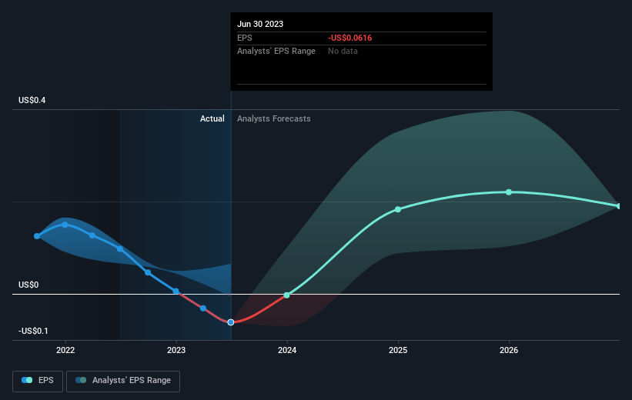
Task: Click the 2023 x-axis label
Action: [176, 350]
